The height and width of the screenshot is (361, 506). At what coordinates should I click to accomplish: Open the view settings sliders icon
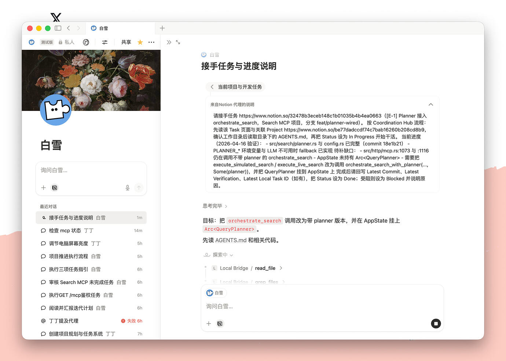coord(104,42)
